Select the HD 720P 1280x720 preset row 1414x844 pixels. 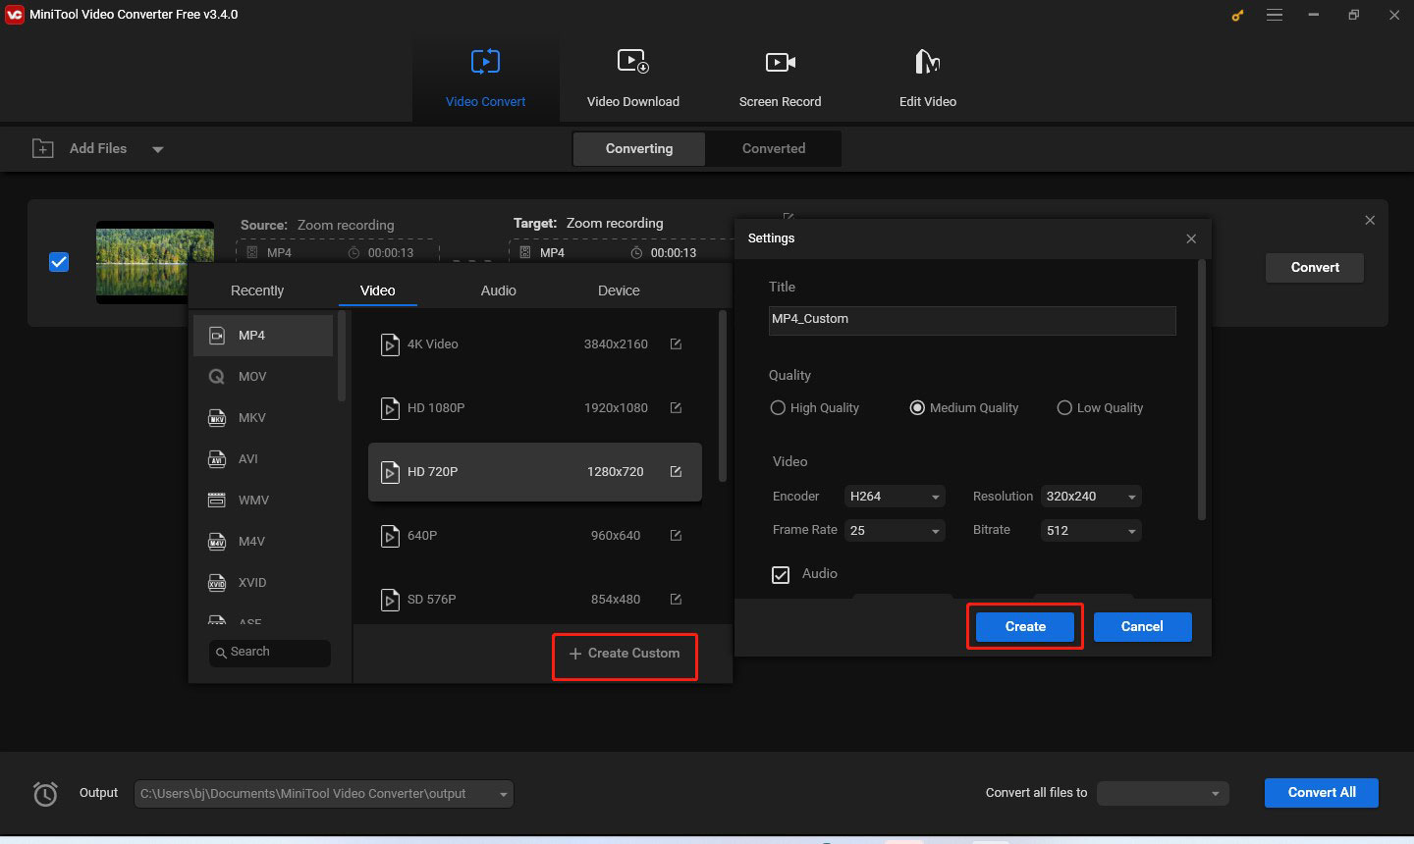[x=535, y=472]
